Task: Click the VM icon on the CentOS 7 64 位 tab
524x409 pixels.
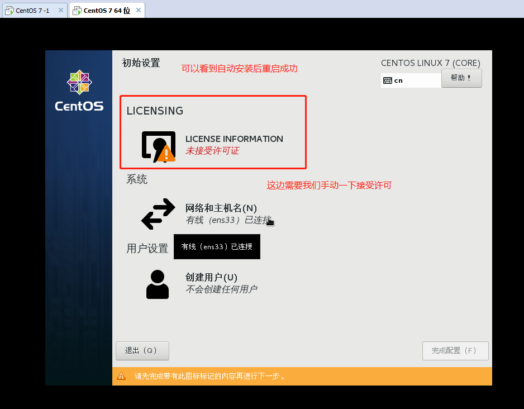Action: (x=77, y=11)
